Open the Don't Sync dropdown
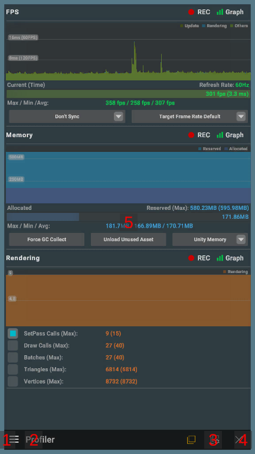Image resolution: width=255 pixels, height=454 pixels. point(67,116)
